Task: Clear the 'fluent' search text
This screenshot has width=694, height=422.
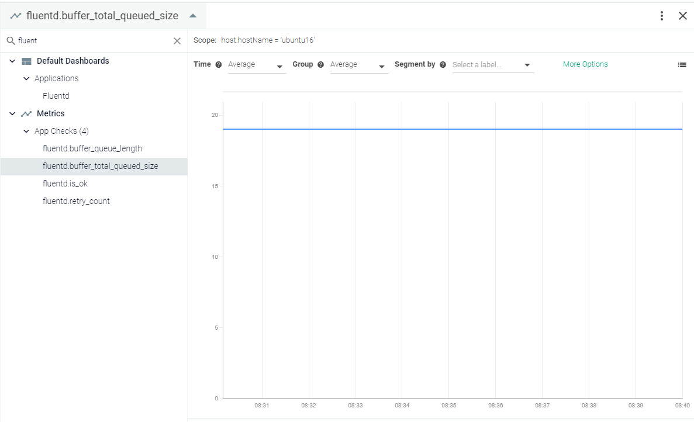Action: pos(177,41)
